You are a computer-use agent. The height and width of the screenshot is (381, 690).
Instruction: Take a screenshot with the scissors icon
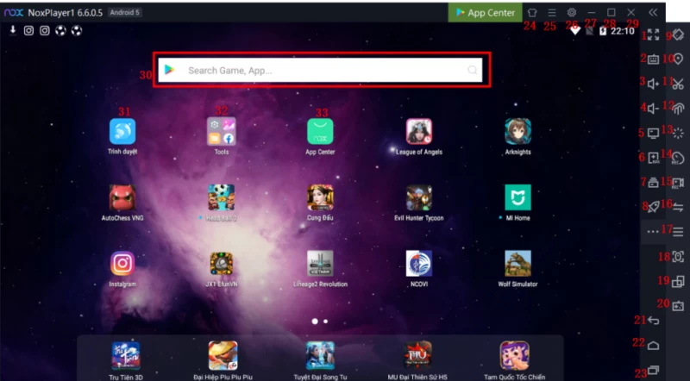[678, 84]
